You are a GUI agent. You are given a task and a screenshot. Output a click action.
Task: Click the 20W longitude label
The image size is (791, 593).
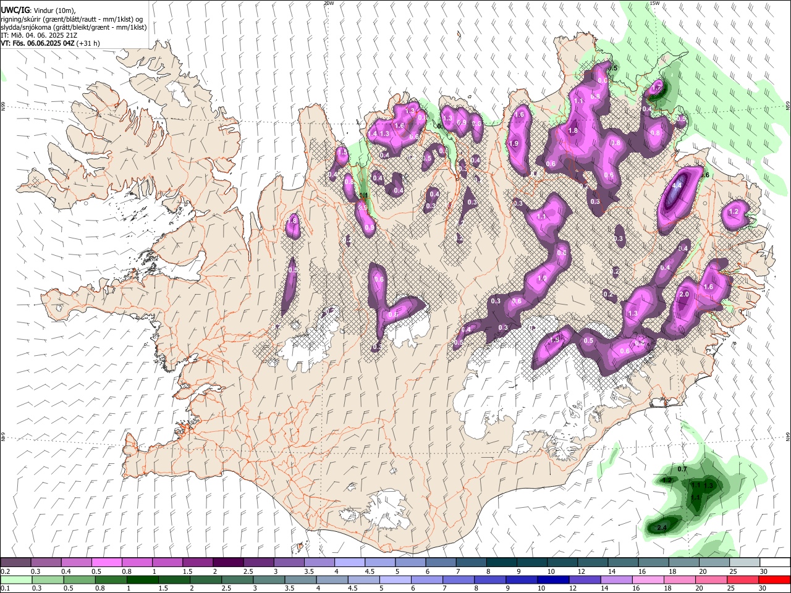[x=329, y=3]
